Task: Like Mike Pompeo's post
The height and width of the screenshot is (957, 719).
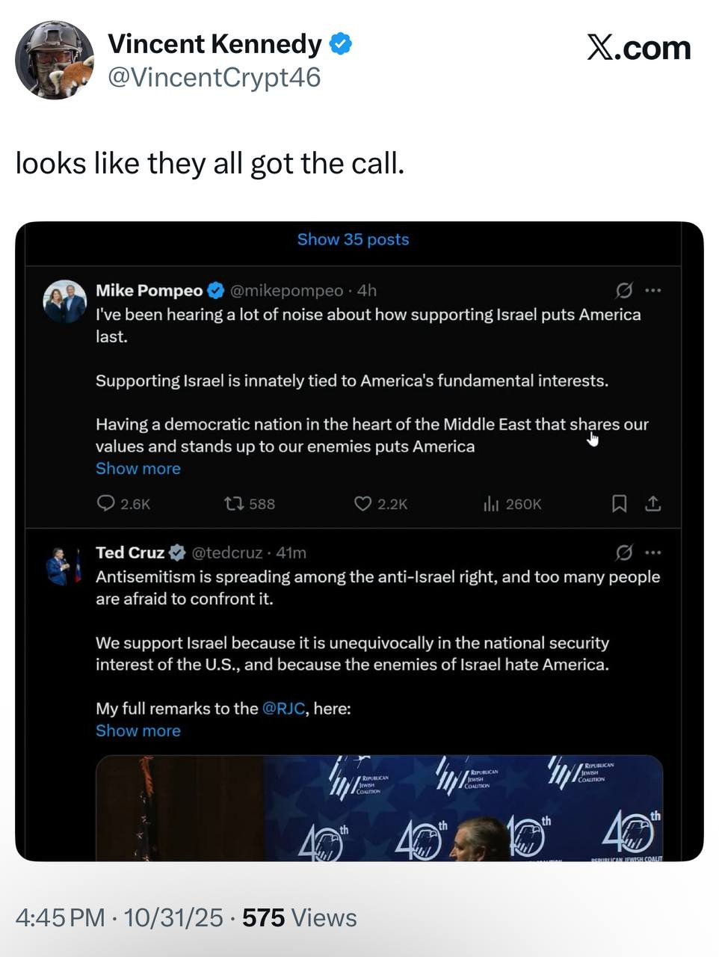Action: (x=362, y=504)
